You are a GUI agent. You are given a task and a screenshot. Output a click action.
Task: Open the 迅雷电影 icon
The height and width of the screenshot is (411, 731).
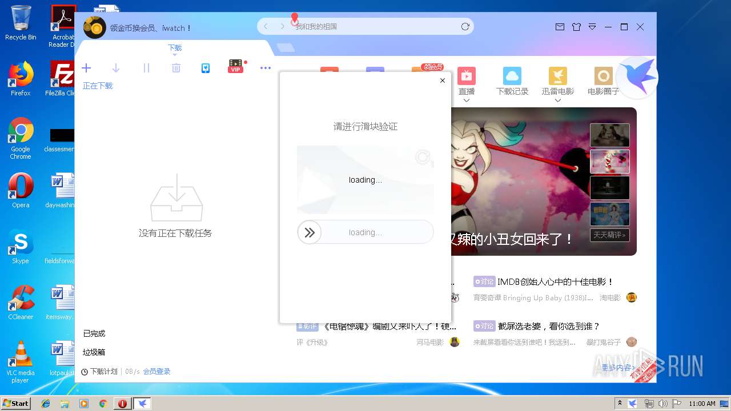(x=558, y=76)
